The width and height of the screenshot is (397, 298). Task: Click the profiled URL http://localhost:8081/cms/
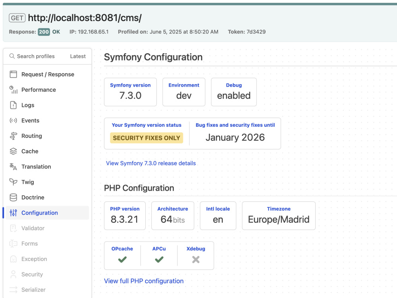[85, 18]
